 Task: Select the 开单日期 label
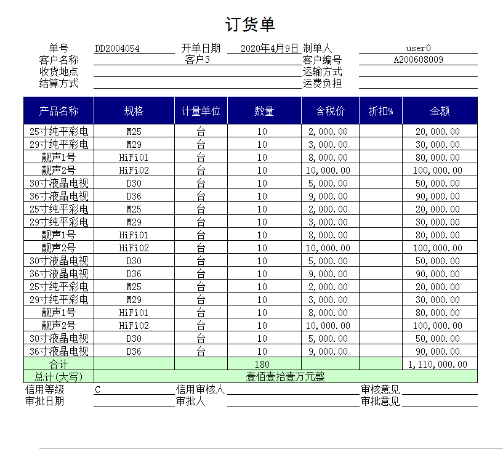tap(201, 49)
